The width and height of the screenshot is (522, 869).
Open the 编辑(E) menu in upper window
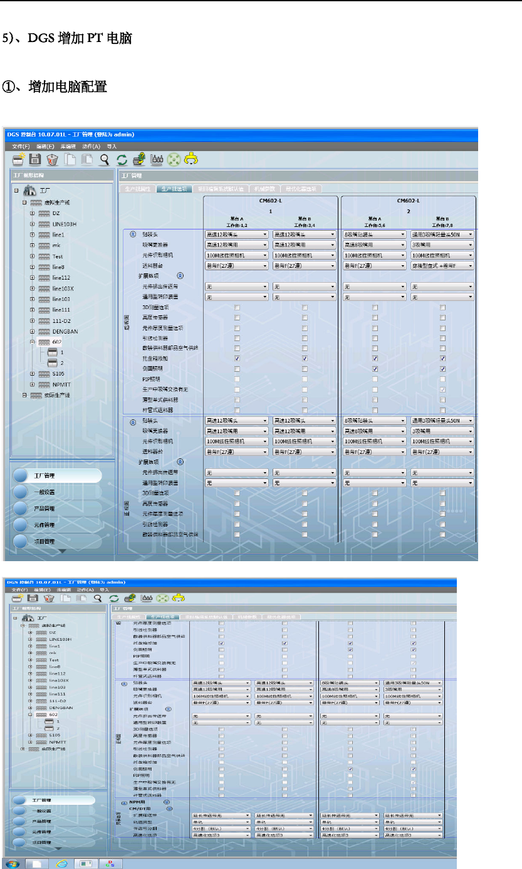44,145
